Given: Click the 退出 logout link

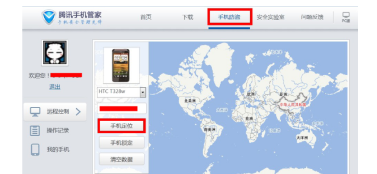Looking at the screenshot, I should (x=55, y=87).
